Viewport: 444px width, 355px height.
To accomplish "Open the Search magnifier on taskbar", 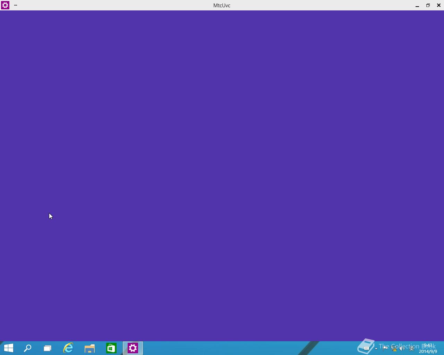I will pos(28,348).
